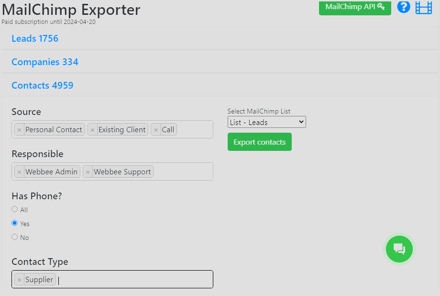Click the MailChimp API button
Viewport: 440px width, 296px height.
click(354, 7)
